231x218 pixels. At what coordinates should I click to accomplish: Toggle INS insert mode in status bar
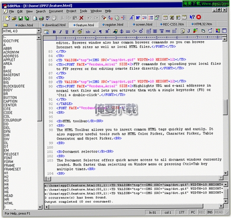click(210, 212)
